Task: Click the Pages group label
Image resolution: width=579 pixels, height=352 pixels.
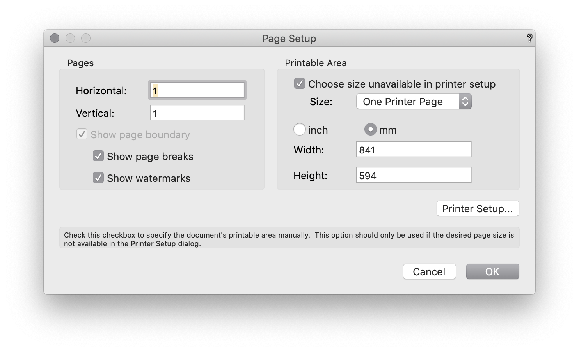Action: pyautogui.click(x=80, y=63)
